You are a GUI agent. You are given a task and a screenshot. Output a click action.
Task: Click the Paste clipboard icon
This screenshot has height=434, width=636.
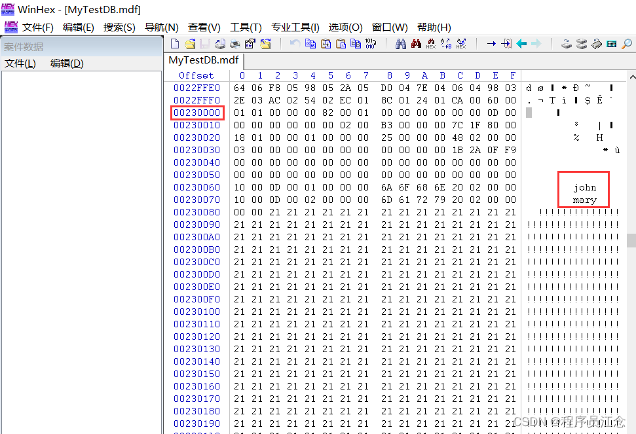coord(341,43)
